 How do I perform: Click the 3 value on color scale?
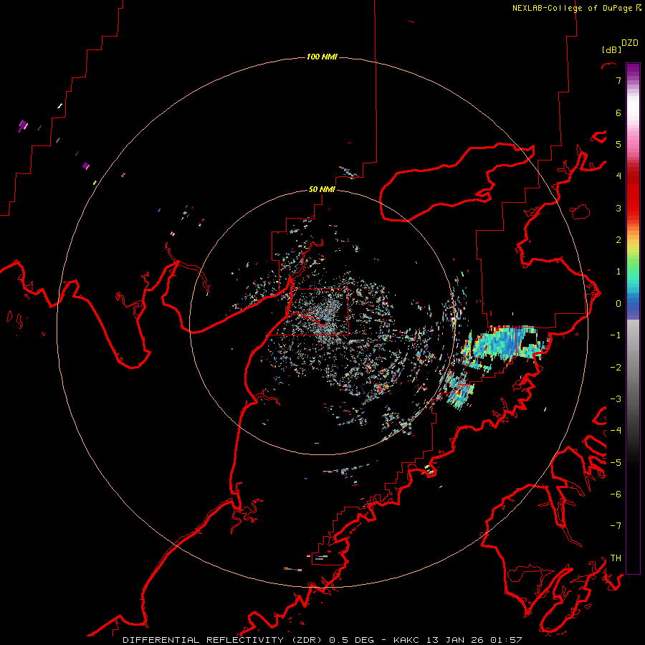click(618, 208)
